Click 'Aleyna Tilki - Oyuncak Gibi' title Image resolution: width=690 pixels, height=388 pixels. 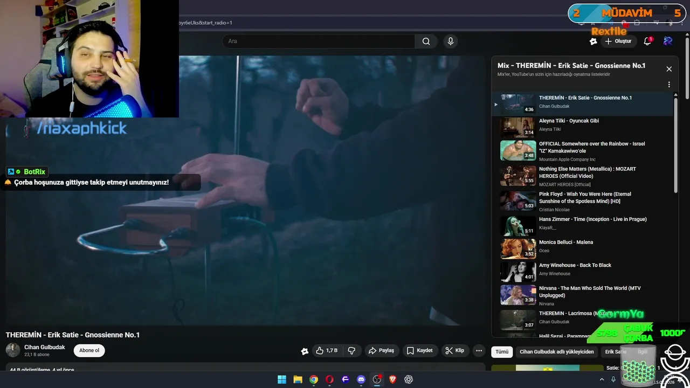(569, 121)
